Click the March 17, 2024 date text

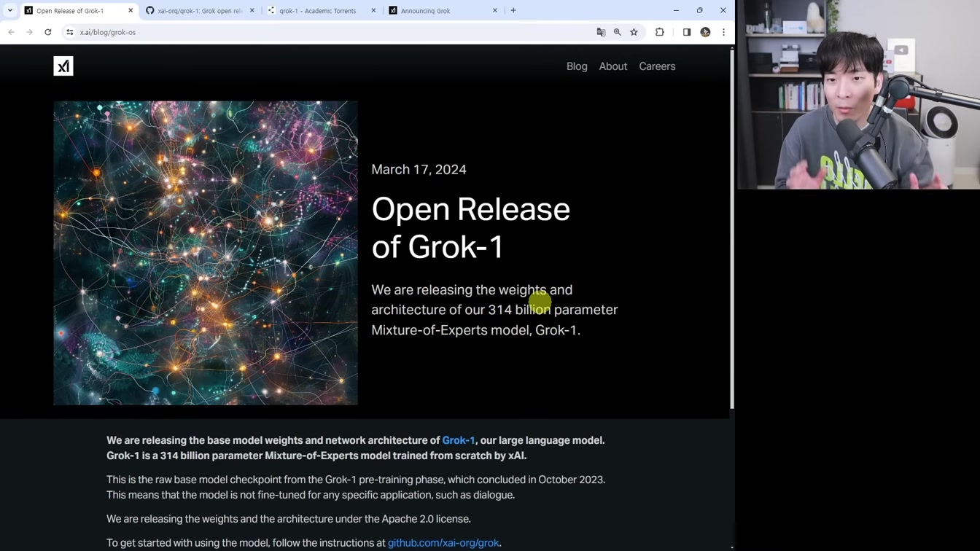pos(419,169)
